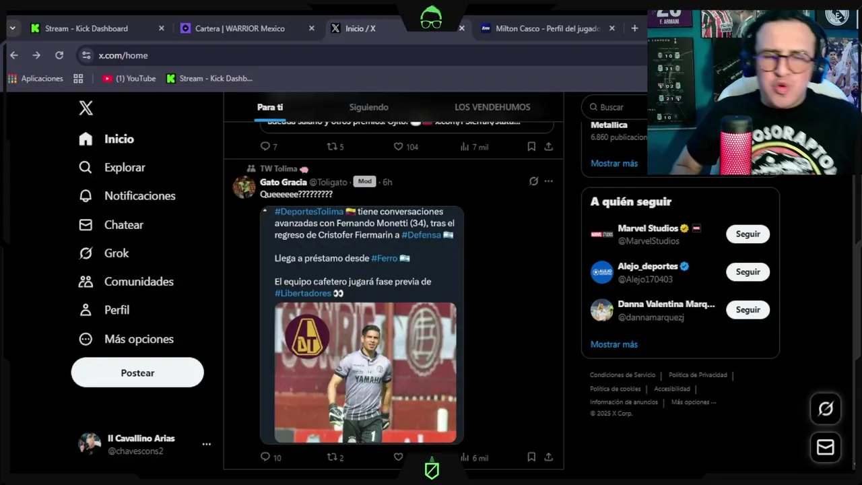Open new browser tab with plus

click(634, 28)
